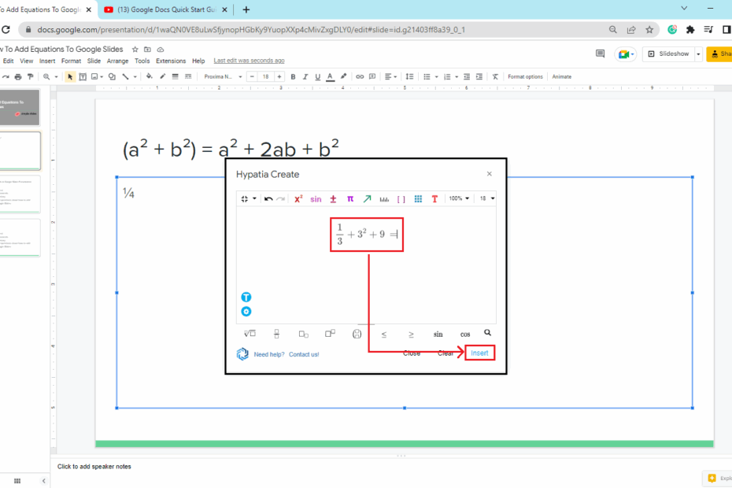The image size is (732, 488).
Task: Open the green arrow symbols palette
Action: [368, 199]
